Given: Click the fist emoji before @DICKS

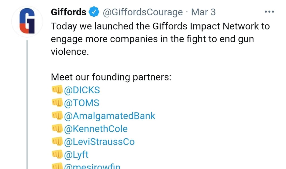Looking at the screenshot, I should [x=57, y=90].
